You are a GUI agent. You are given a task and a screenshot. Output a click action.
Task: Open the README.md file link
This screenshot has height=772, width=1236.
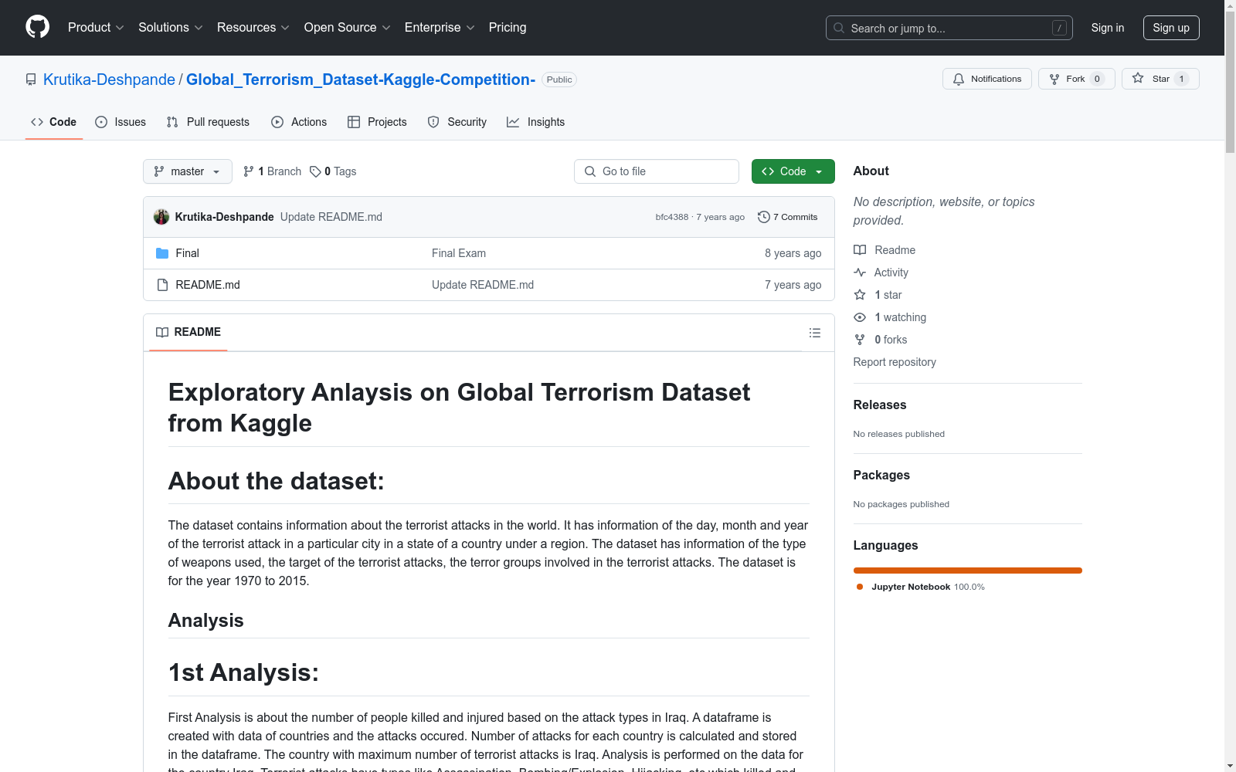point(208,285)
